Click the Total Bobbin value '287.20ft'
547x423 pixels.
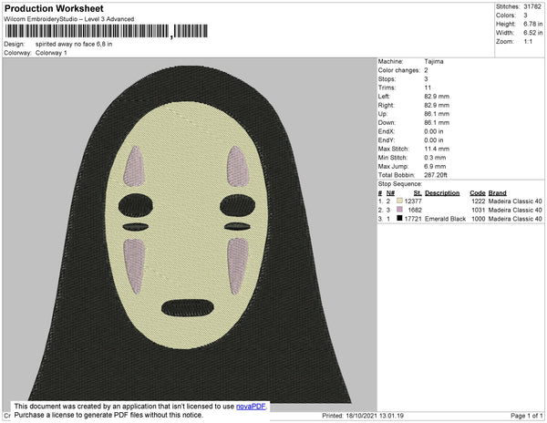pyautogui.click(x=436, y=175)
